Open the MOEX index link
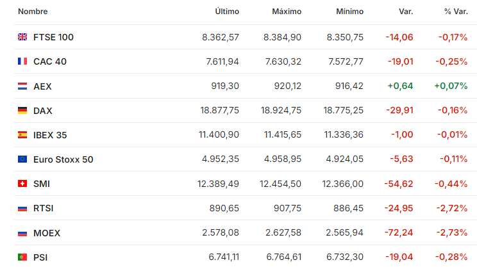The height and width of the screenshot is (267, 477). (x=47, y=233)
